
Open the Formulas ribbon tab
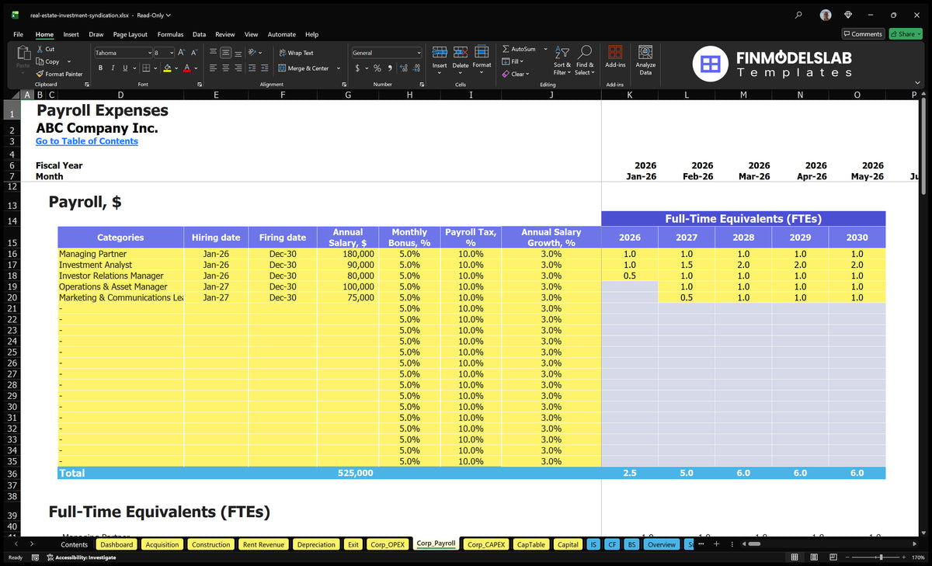(x=170, y=34)
